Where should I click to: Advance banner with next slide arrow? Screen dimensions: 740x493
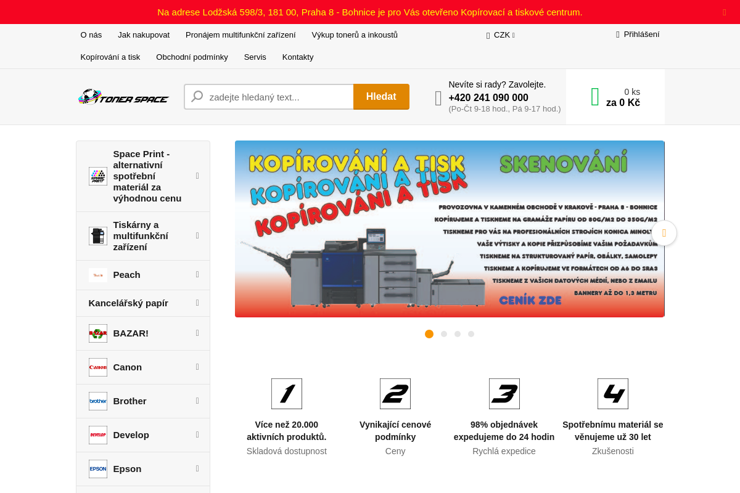pos(664,233)
